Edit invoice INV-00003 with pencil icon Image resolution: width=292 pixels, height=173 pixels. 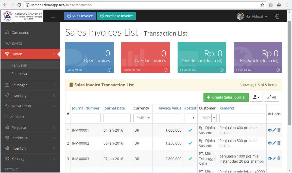coord(274,159)
